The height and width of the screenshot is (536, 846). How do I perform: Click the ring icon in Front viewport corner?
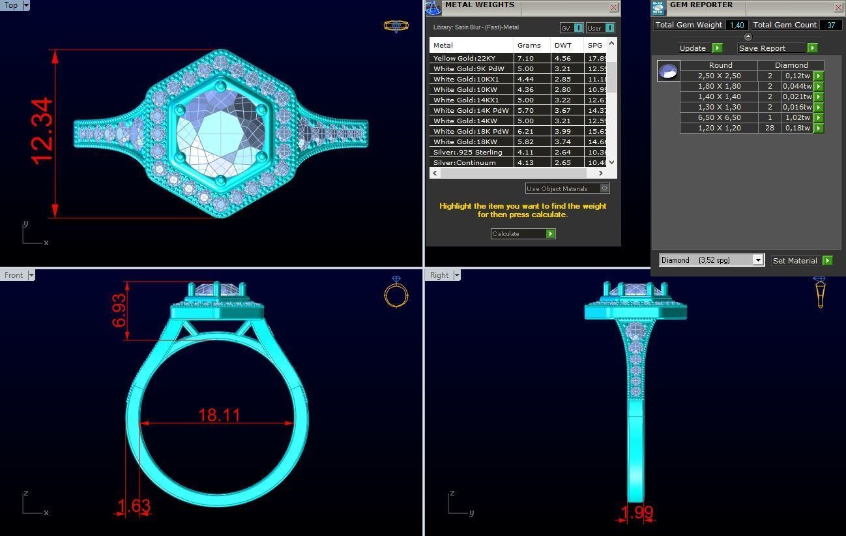pos(396,291)
